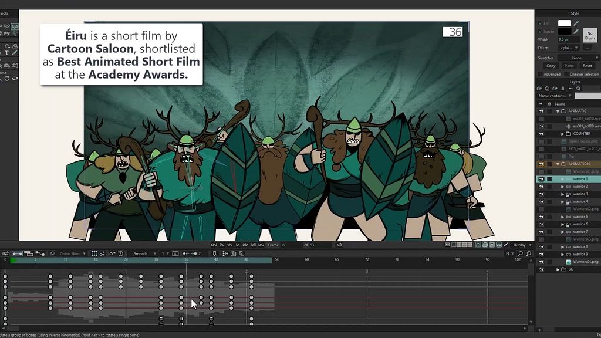601x338 pixels.
Task: Switch timeline to Motion Graph mode
Action: [40, 253]
